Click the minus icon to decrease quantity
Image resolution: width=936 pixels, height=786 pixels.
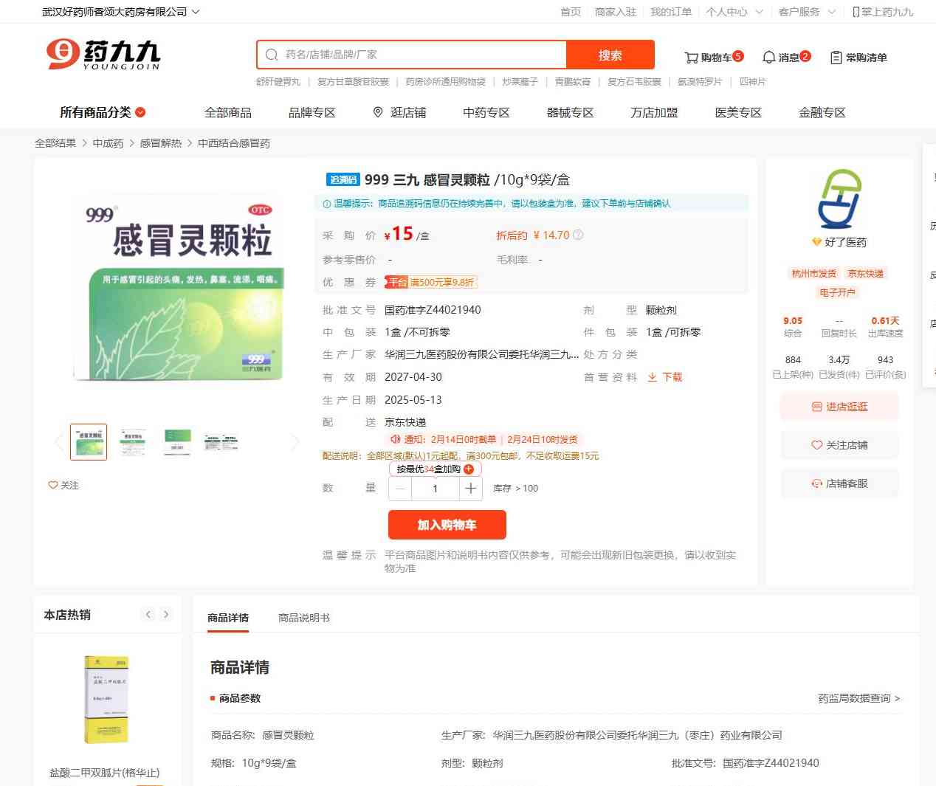pyautogui.click(x=400, y=489)
